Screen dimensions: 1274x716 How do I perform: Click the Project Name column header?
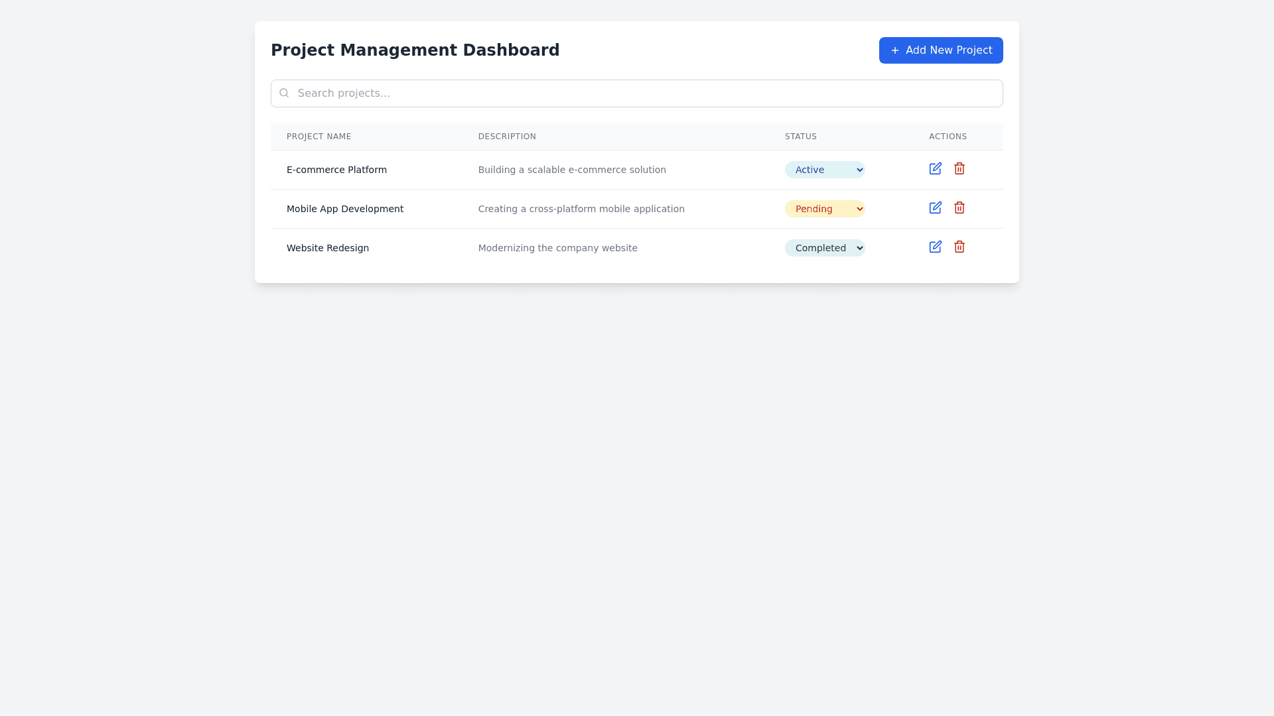(318, 137)
